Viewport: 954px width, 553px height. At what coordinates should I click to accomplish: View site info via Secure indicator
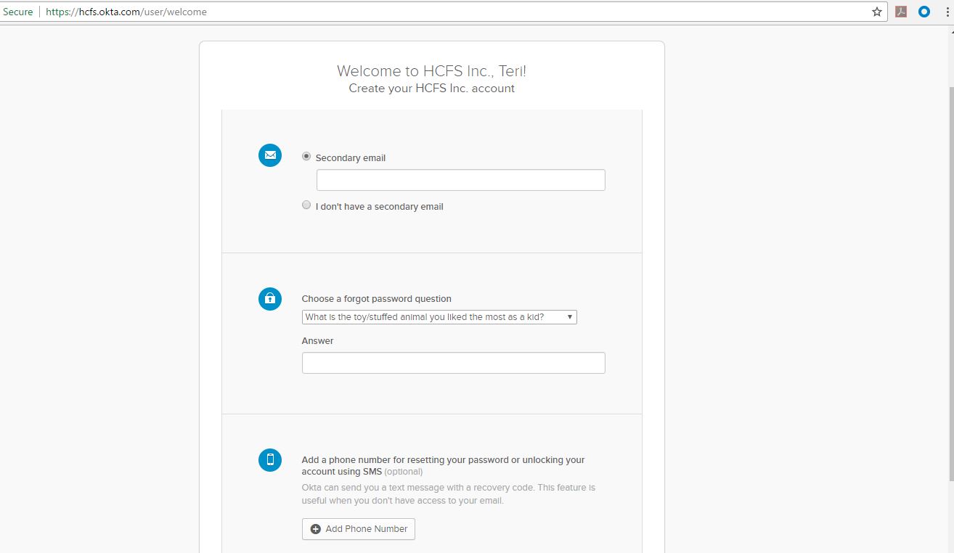18,12
